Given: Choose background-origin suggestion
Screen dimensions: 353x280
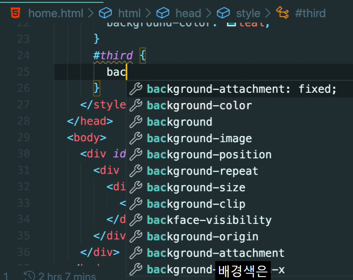Looking at the screenshot, I should (240, 237).
